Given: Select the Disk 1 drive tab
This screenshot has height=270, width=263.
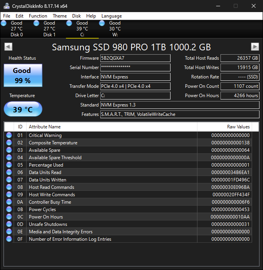Looking at the screenshot, I should pyautogui.click(x=49, y=29).
